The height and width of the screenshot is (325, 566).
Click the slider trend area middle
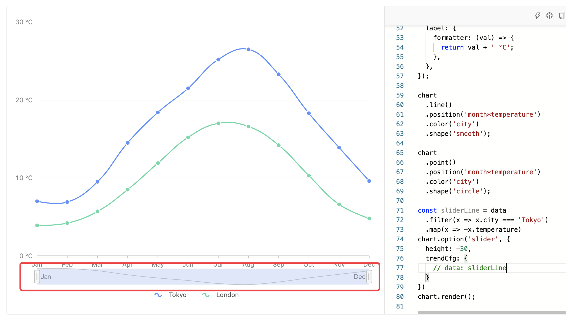click(x=203, y=277)
